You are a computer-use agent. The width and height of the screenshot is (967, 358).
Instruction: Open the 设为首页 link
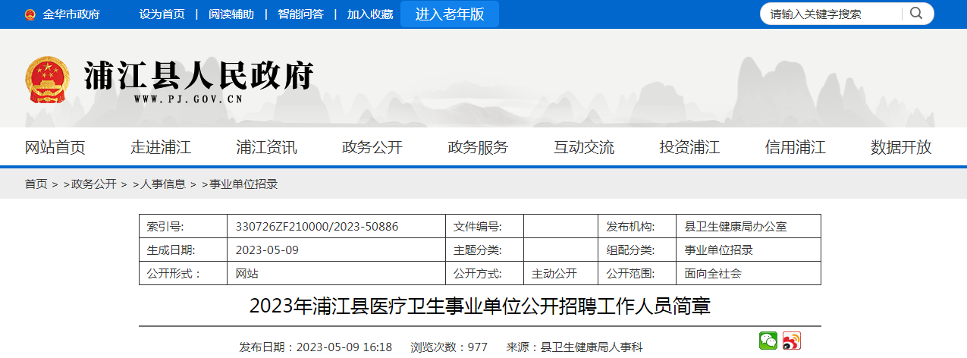162,14
